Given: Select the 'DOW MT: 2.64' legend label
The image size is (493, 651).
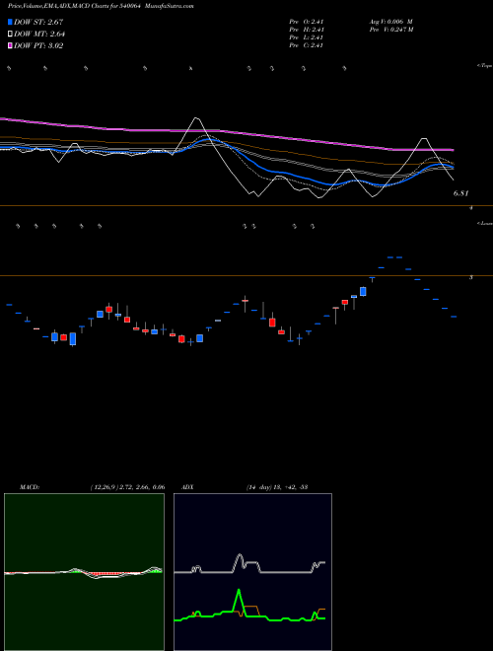Looking at the screenshot, I should point(39,35).
